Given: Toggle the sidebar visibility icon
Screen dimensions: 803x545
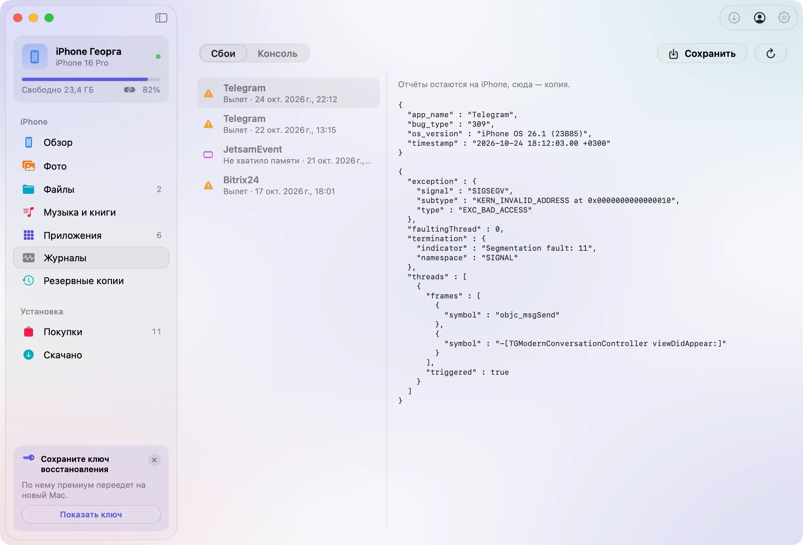Looking at the screenshot, I should (161, 18).
